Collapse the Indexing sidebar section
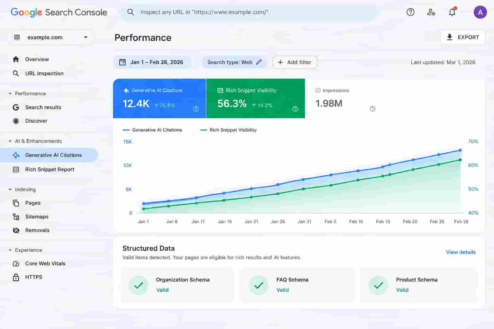494x329 pixels. pos(10,190)
